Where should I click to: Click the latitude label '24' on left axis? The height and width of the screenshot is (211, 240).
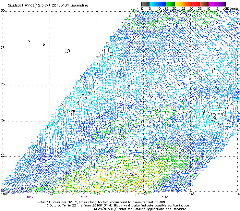point(3,120)
